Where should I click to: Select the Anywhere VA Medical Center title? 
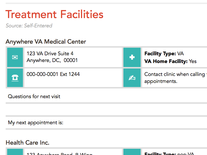coord(46,42)
